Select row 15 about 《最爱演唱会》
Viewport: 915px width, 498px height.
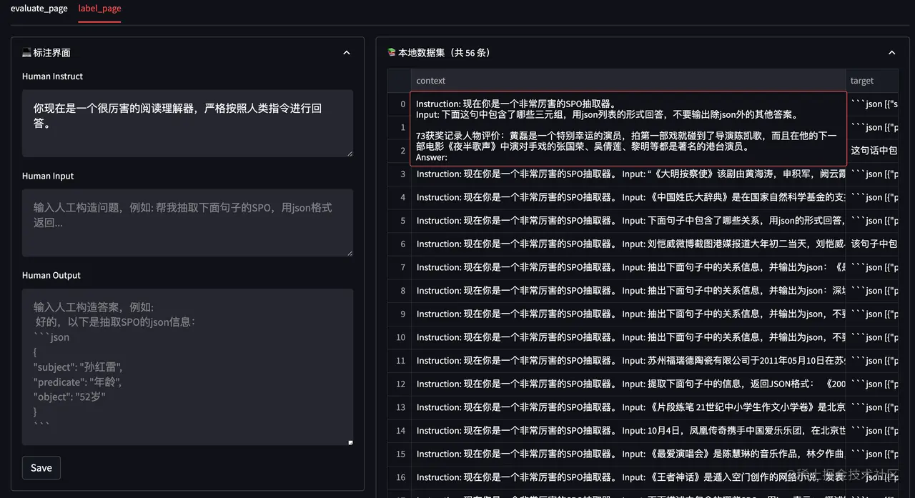click(628, 454)
